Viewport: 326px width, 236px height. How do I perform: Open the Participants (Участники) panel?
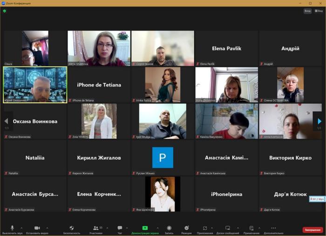(x=96, y=228)
